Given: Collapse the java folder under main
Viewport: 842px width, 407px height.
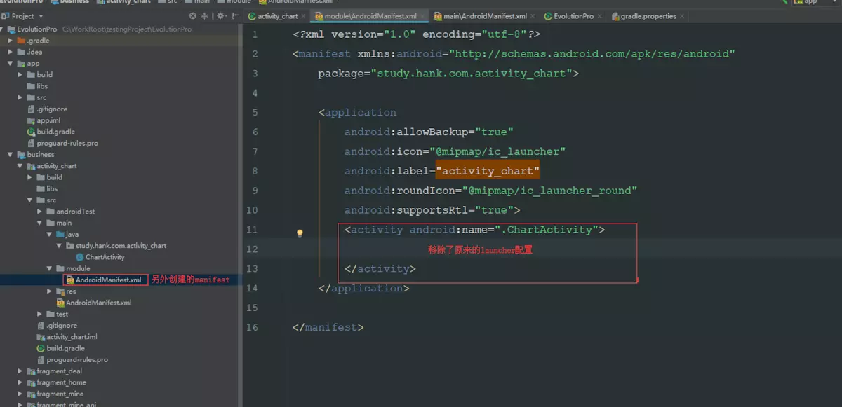Looking at the screenshot, I should [49, 234].
